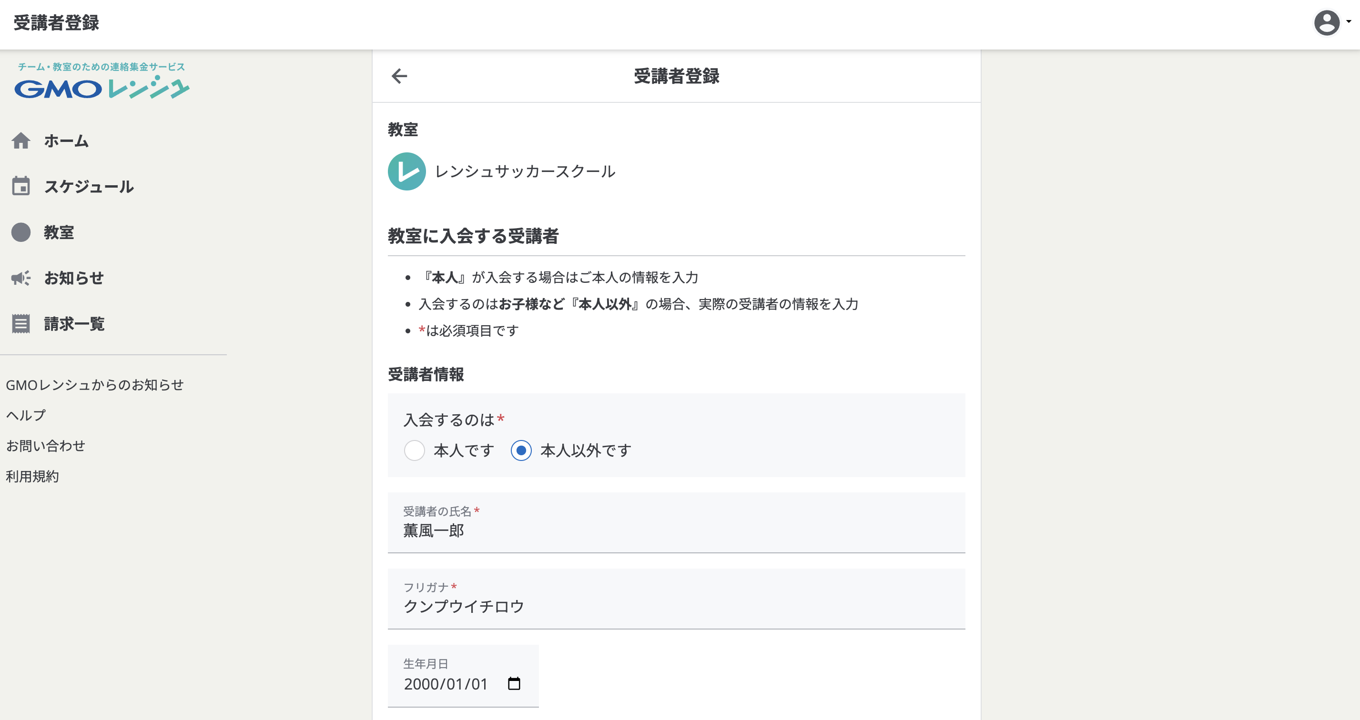Click the 受講者情報 heading
1360x720 pixels.
point(426,374)
